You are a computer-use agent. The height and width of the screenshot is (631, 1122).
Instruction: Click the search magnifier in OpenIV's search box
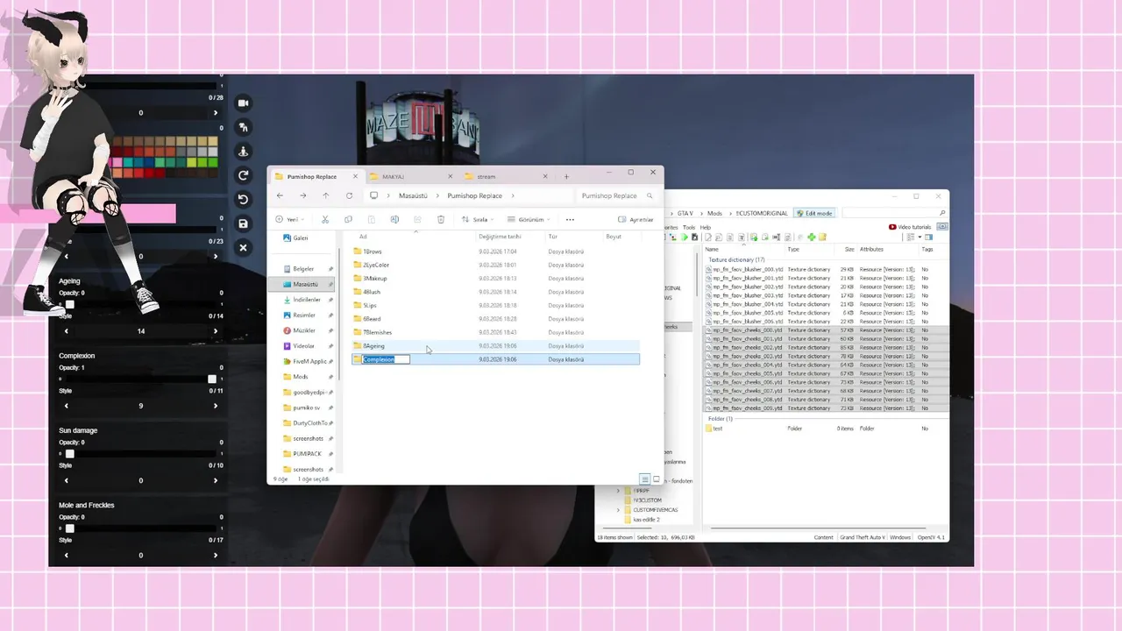pyautogui.click(x=942, y=213)
